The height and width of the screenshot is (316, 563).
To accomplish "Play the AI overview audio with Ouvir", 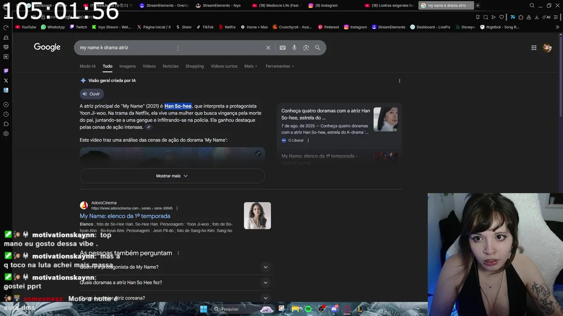I will pyautogui.click(x=91, y=94).
